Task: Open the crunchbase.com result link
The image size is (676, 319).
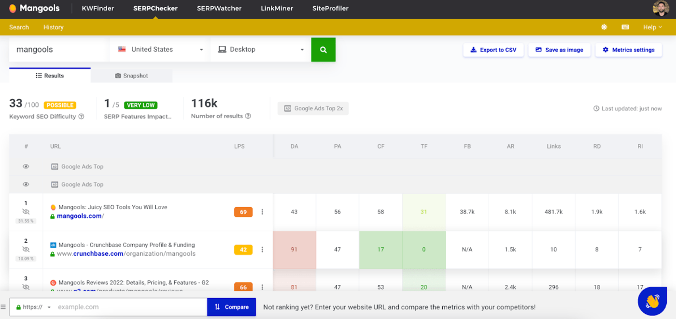Action: 126,254
